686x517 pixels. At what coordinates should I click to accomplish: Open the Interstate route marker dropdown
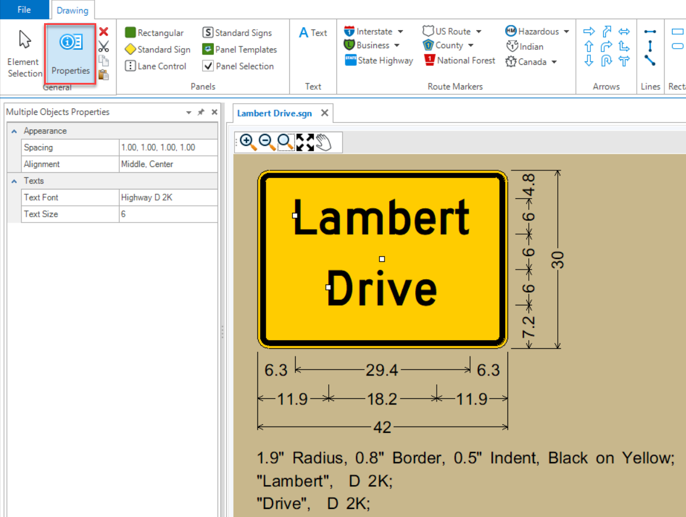(400, 31)
